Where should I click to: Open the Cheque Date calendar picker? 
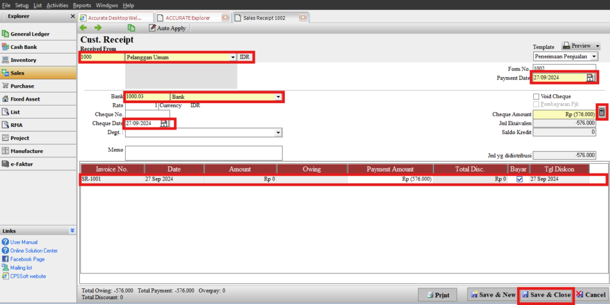point(164,123)
